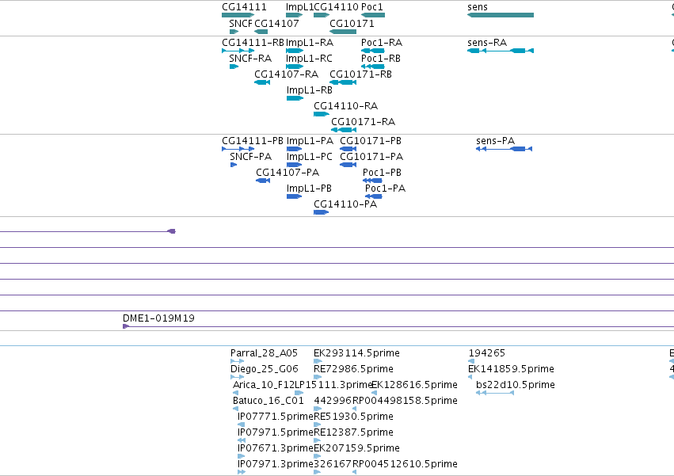Click the CG14111-RB transcript
This screenshot has width=674, height=476.
238,51
